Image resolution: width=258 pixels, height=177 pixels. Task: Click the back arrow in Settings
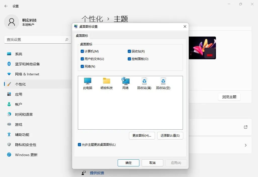[6, 6]
